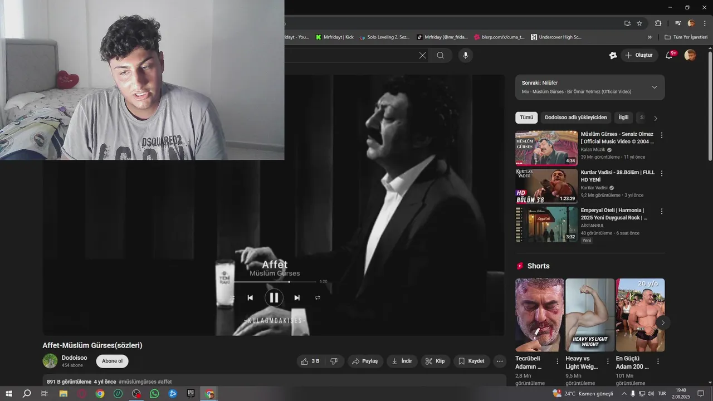Open Solo Leveling 2. Sez... bookmark
The height and width of the screenshot is (401, 713).
tap(384, 37)
